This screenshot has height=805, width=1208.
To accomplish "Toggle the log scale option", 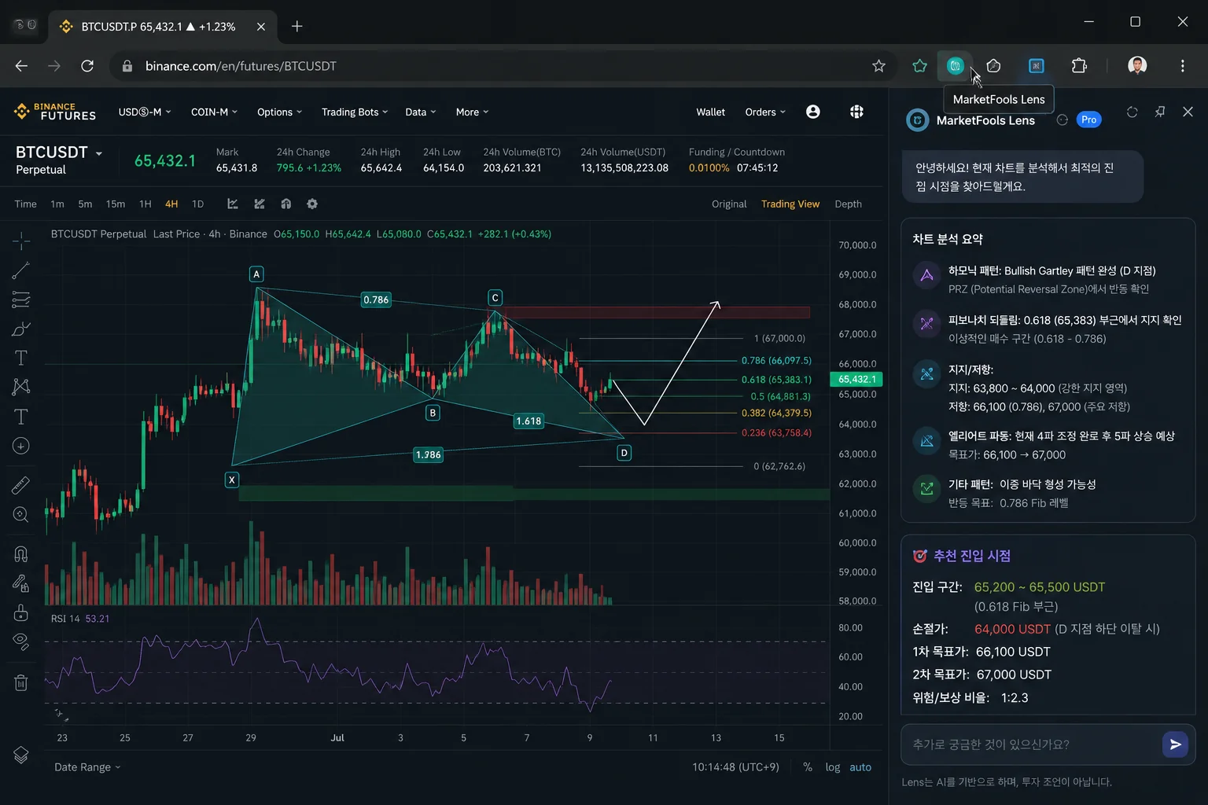I will (x=833, y=767).
